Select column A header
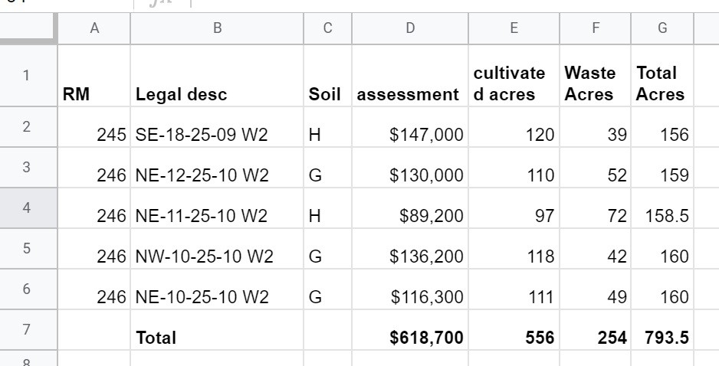Image resolution: width=719 pixels, height=366 pixels. click(94, 28)
